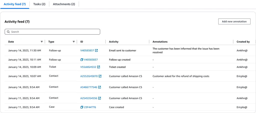Click copy icon beside V40583837 follow-up ID
Screen dimensions: 256x113
[x=82, y=60]
